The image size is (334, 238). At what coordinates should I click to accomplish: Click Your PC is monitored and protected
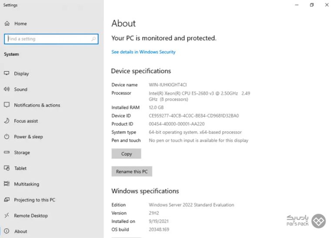pos(164,38)
